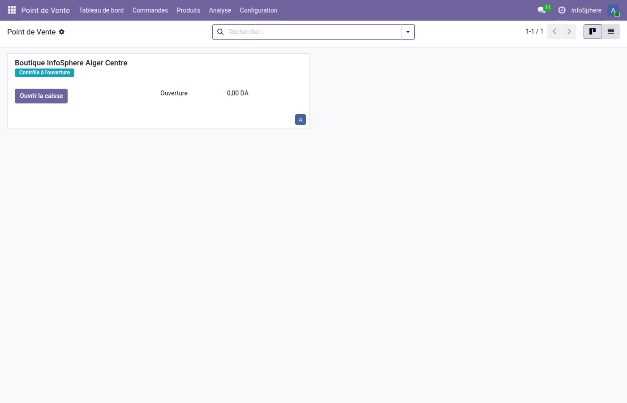Click Ouvrir la caisse button
The width and height of the screenshot is (627, 403).
[41, 96]
